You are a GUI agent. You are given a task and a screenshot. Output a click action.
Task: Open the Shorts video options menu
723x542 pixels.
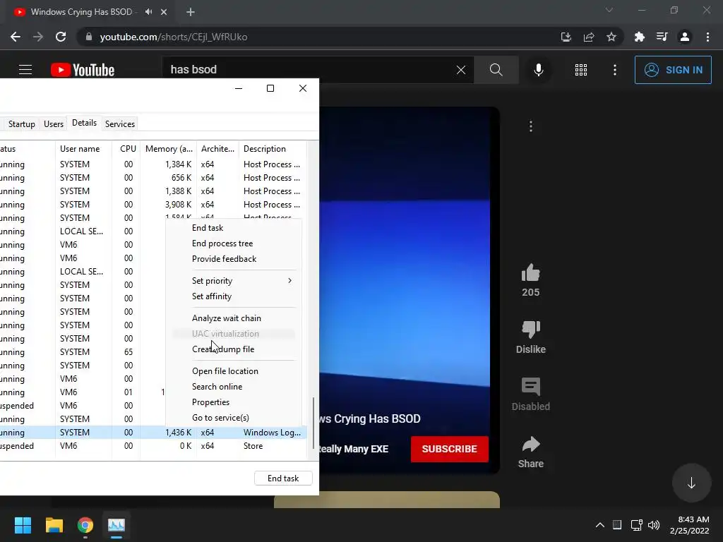coord(531,126)
